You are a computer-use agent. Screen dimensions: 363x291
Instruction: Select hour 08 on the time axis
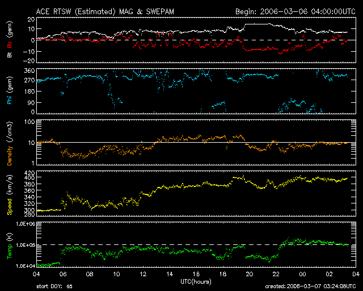(90, 274)
